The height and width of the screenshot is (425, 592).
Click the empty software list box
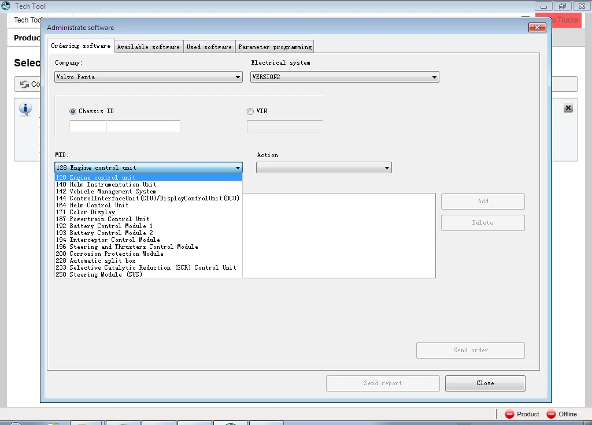[339, 236]
